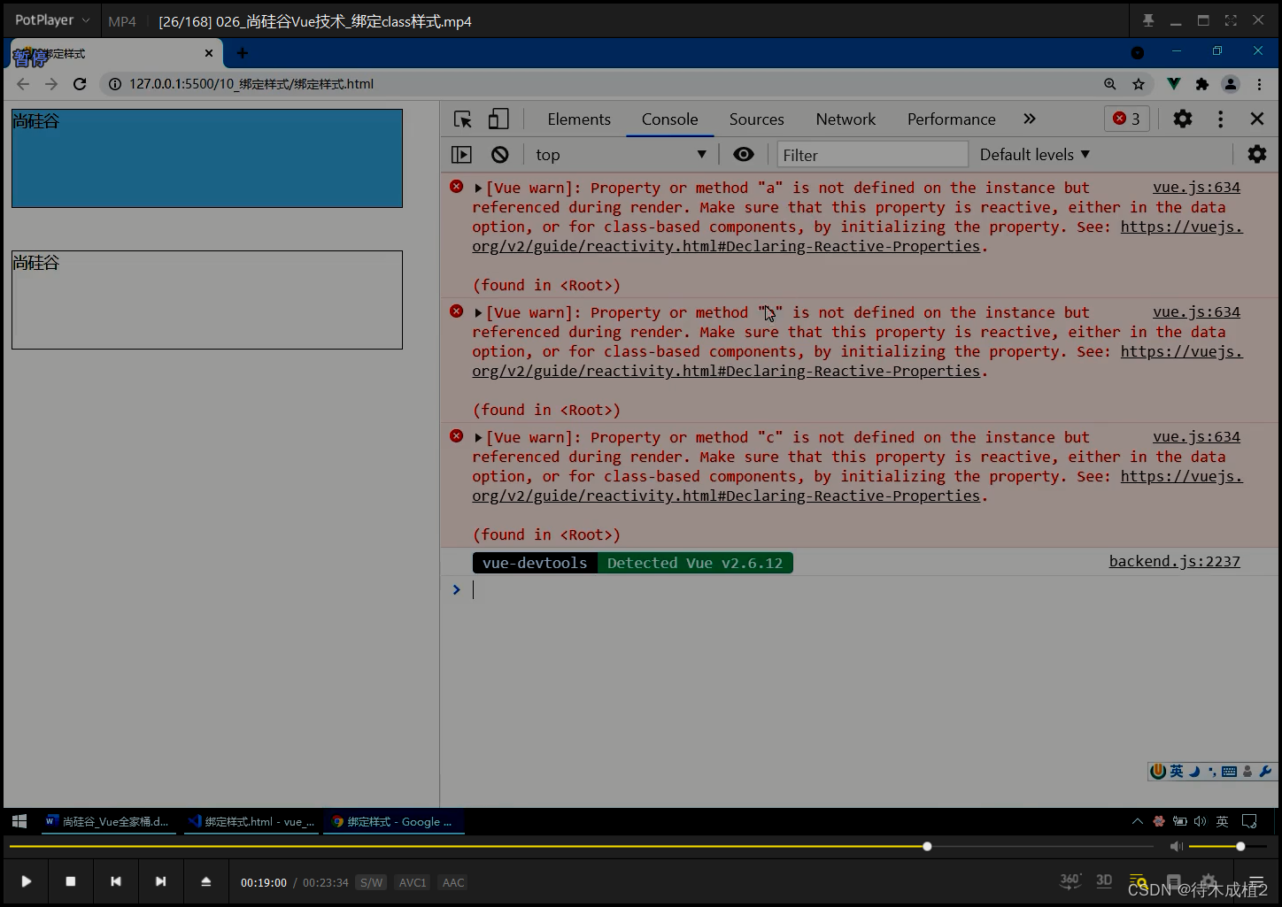The image size is (1282, 907).
Task: Bookmark this page with the star
Action: click(1139, 84)
